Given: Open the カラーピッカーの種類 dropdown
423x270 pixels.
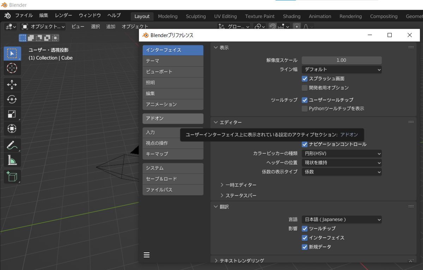Looking at the screenshot, I should tap(342, 153).
